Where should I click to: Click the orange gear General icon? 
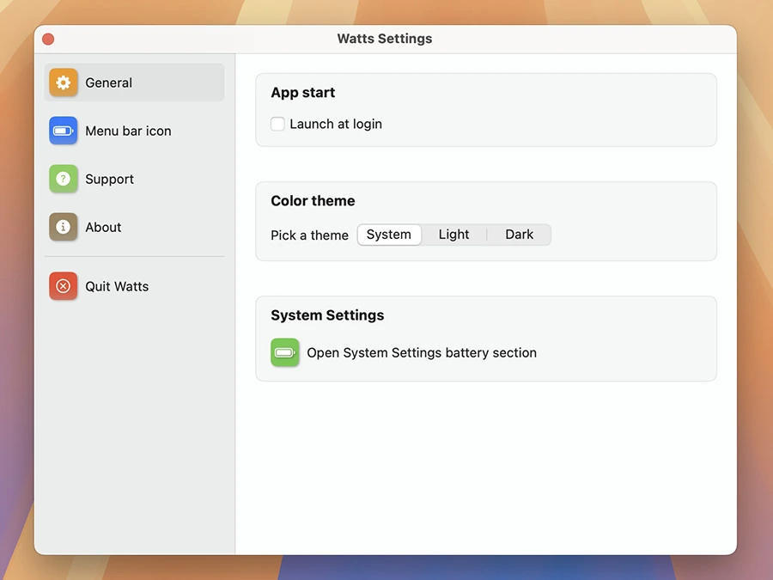(63, 82)
